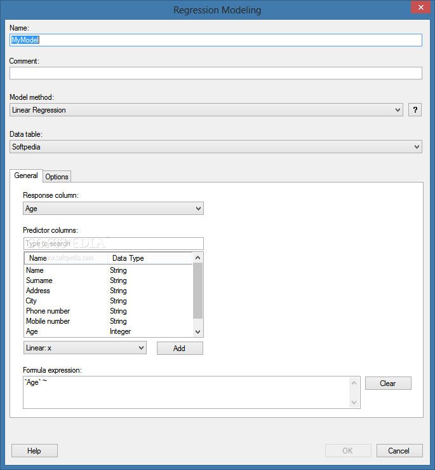This screenshot has width=435, height=470.
Task: Click the predictor list scrollbar thumb
Action: click(198, 291)
